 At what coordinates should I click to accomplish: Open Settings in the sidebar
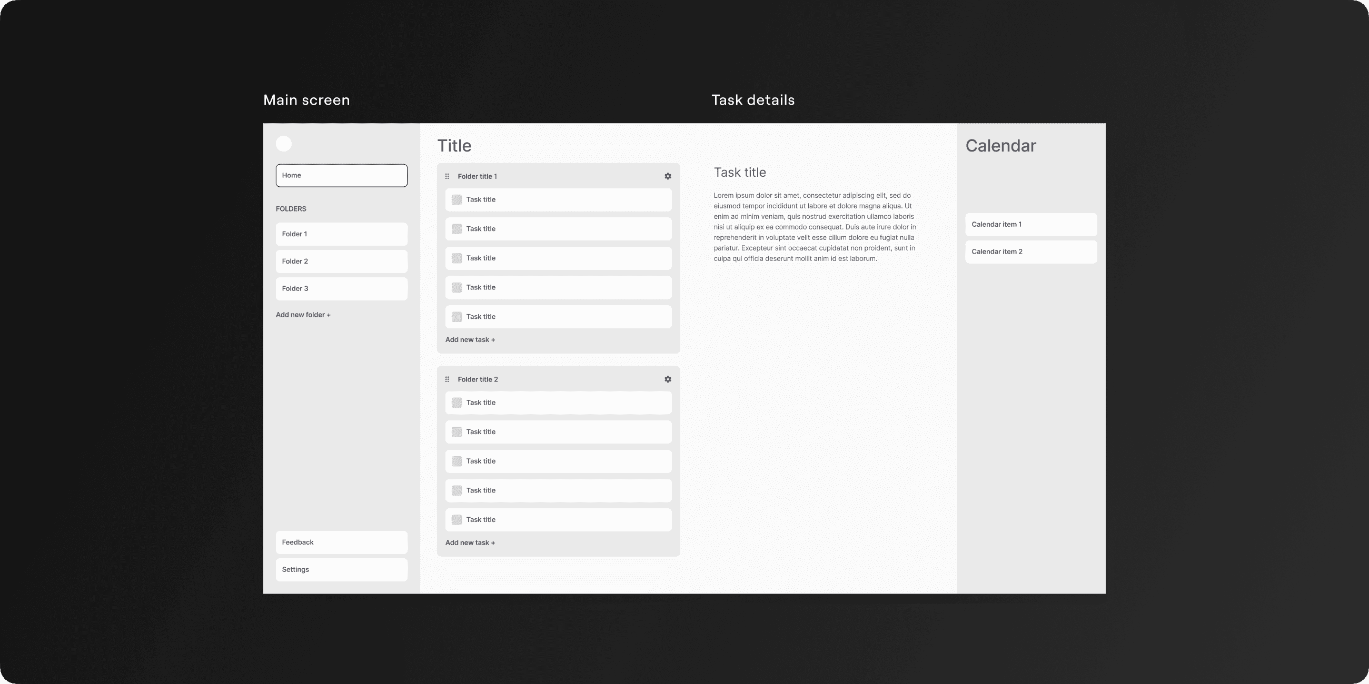point(341,570)
